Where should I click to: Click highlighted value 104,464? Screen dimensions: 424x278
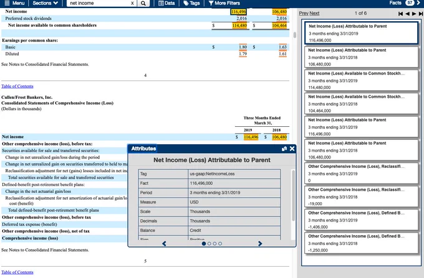coord(279,25)
